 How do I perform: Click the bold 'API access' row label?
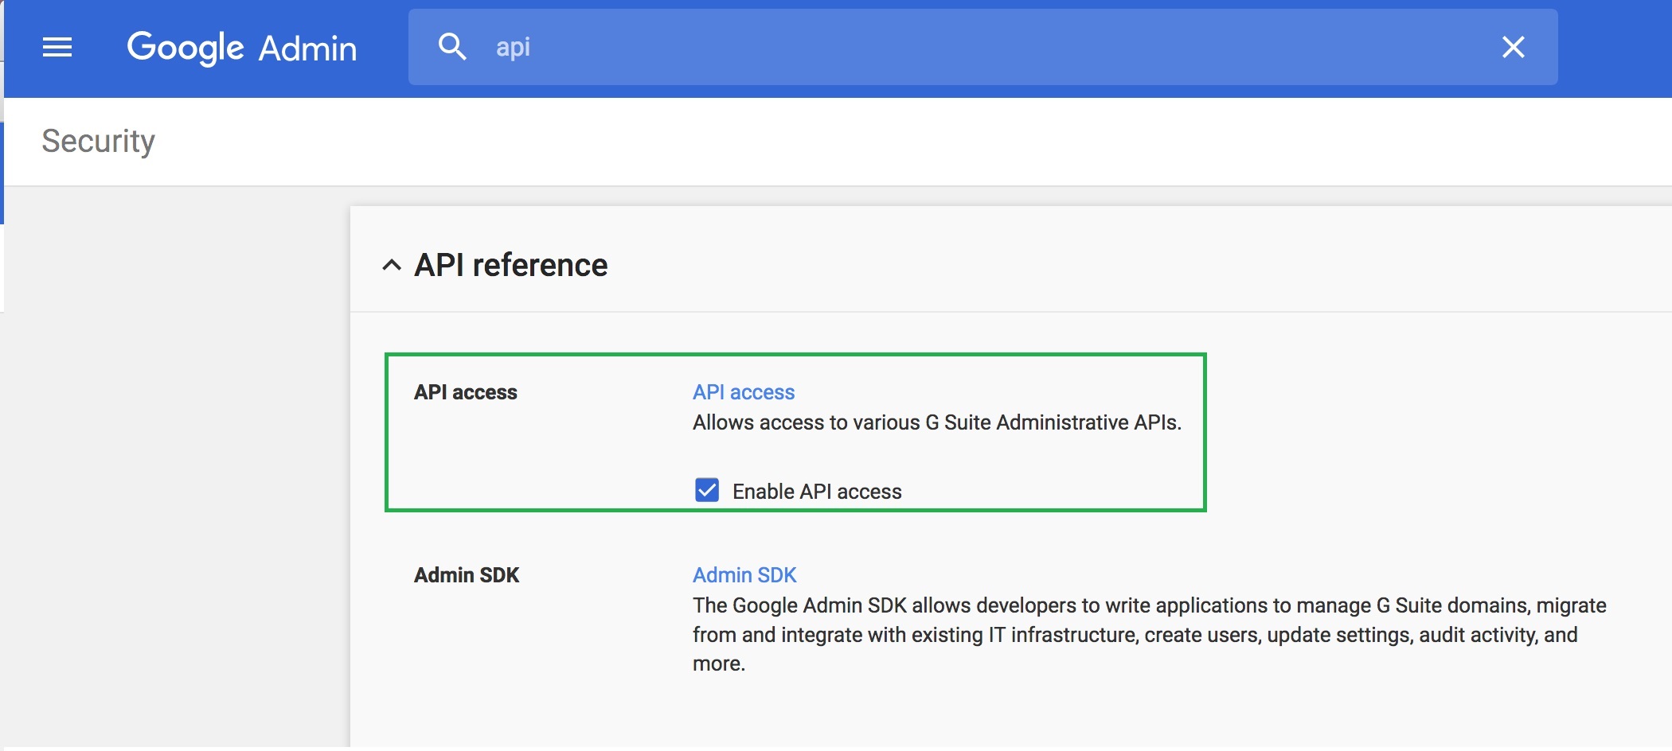pos(466,392)
